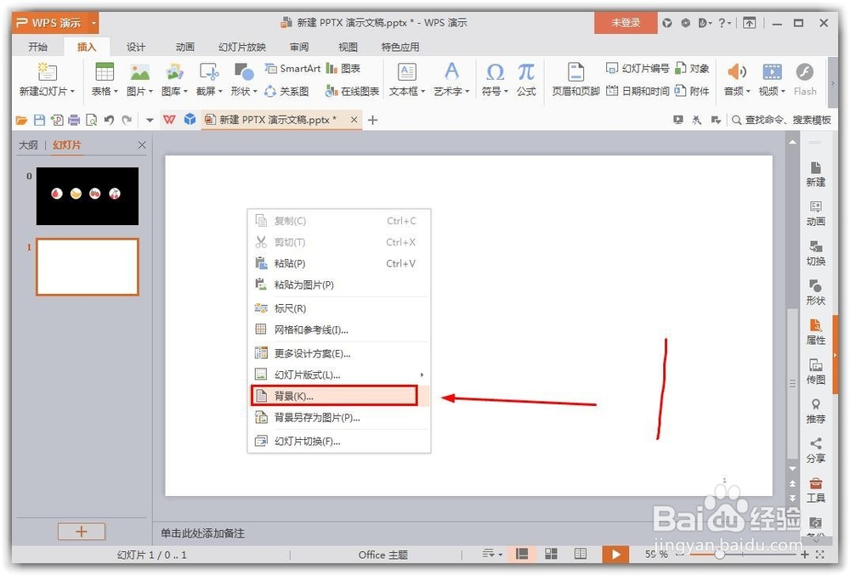This screenshot has width=850, height=575.
Task: Click the notes field 单击此处添加备注
Action: point(202,533)
